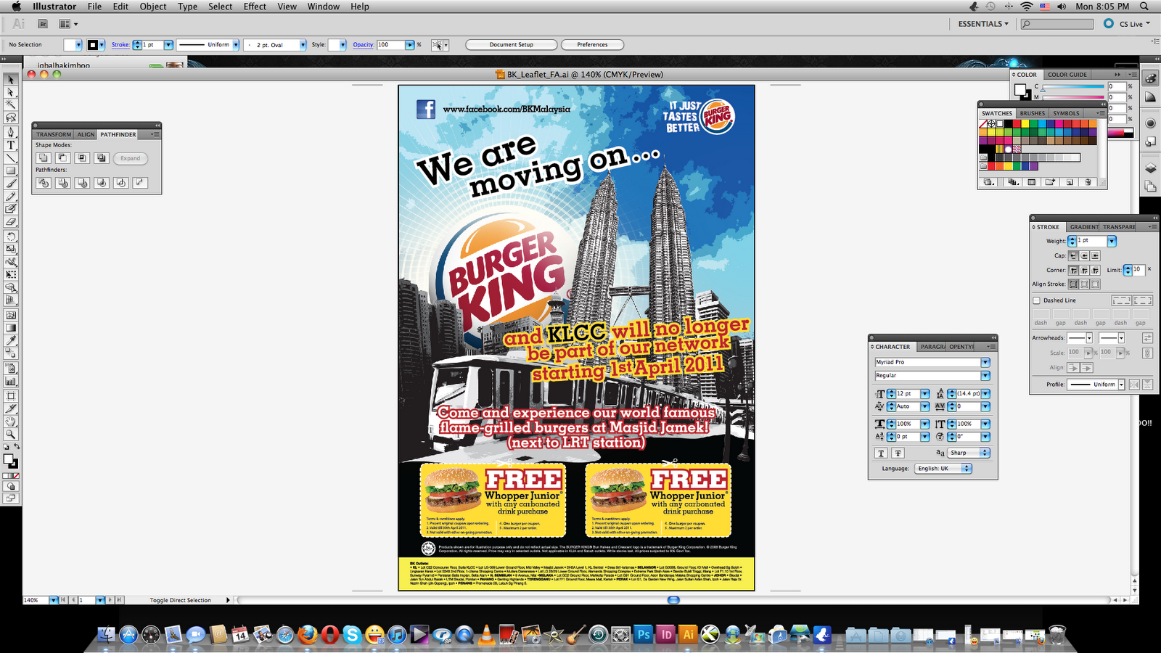
Task: Open the Effect menu
Action: pyautogui.click(x=255, y=7)
